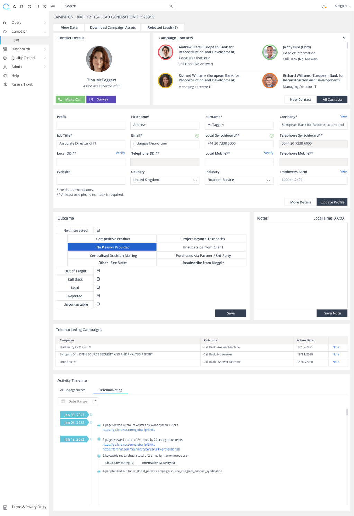Open the View Data tab

(69, 28)
